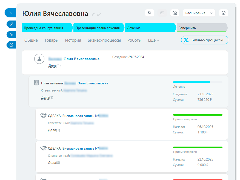This screenshot has height=180, width=240.
Task: Click green progress bar of 06.10.2025 deal
Action: tap(198, 115)
